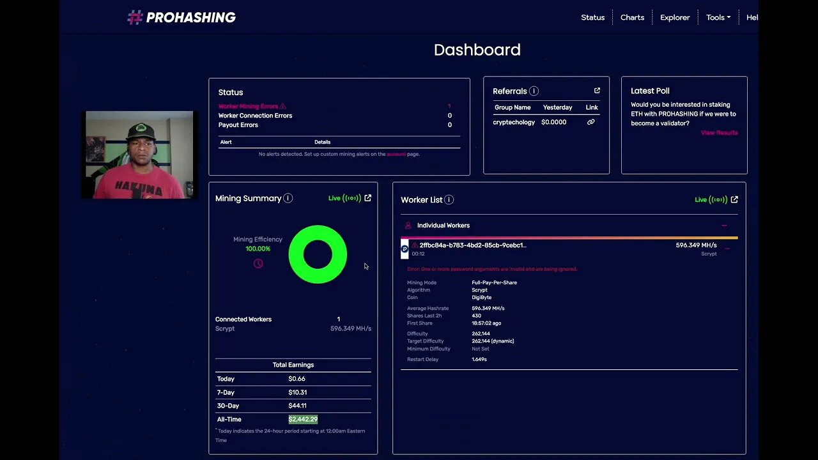Click the worker's error warning triangle

pyautogui.click(x=414, y=245)
